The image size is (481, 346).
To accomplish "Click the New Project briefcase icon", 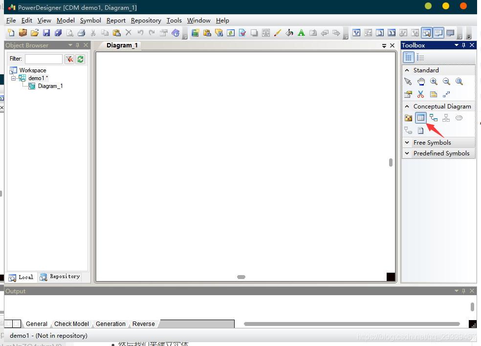I will click(23, 33).
